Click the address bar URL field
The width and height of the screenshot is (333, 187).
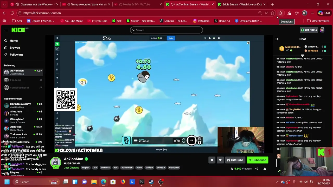tap(138, 13)
